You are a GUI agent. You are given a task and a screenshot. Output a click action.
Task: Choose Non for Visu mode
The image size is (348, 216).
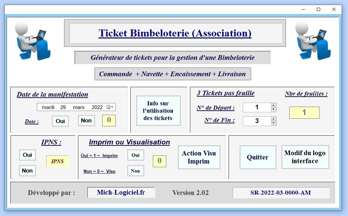(135, 171)
